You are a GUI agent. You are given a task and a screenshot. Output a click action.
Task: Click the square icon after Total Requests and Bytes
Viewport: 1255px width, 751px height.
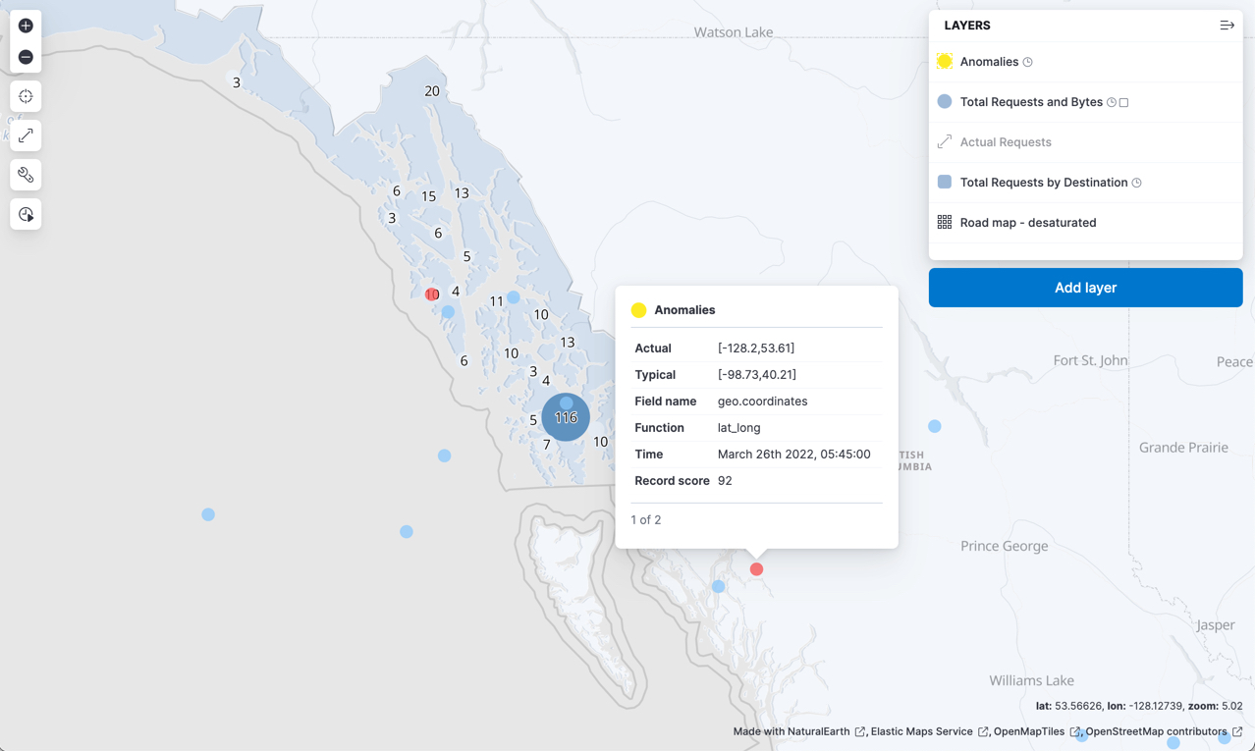[1124, 102]
